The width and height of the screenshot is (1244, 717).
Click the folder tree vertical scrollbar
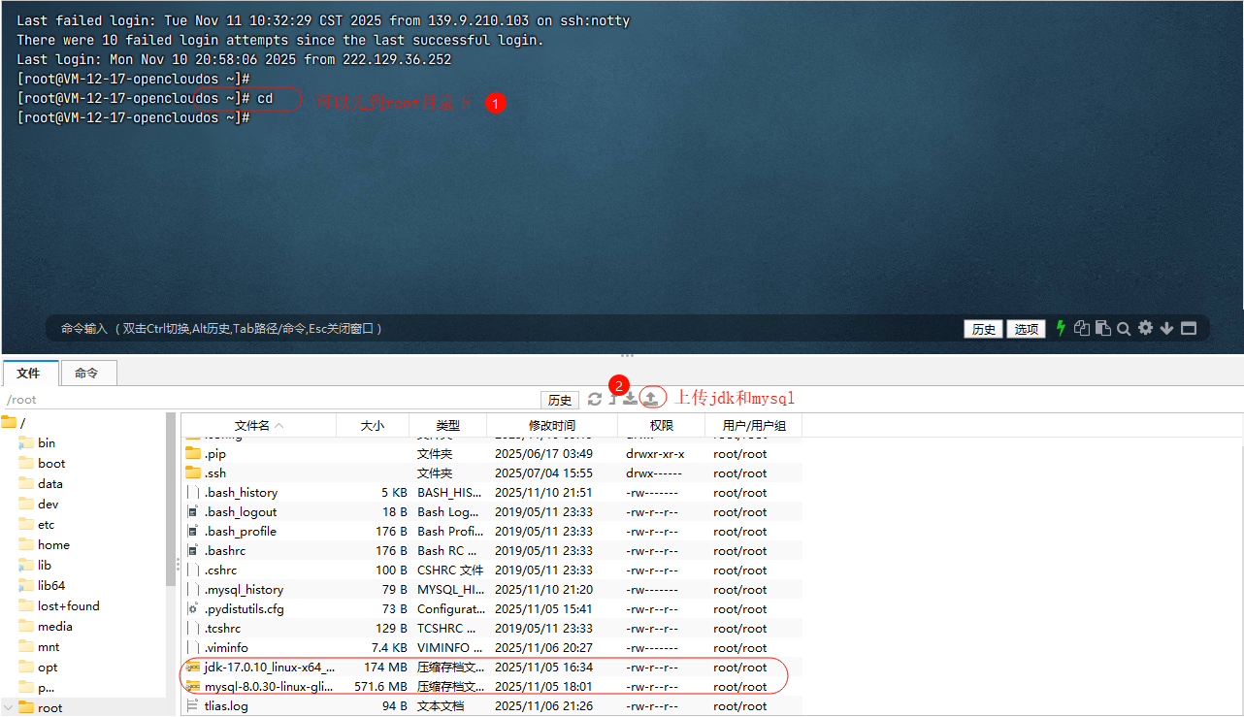click(x=171, y=500)
